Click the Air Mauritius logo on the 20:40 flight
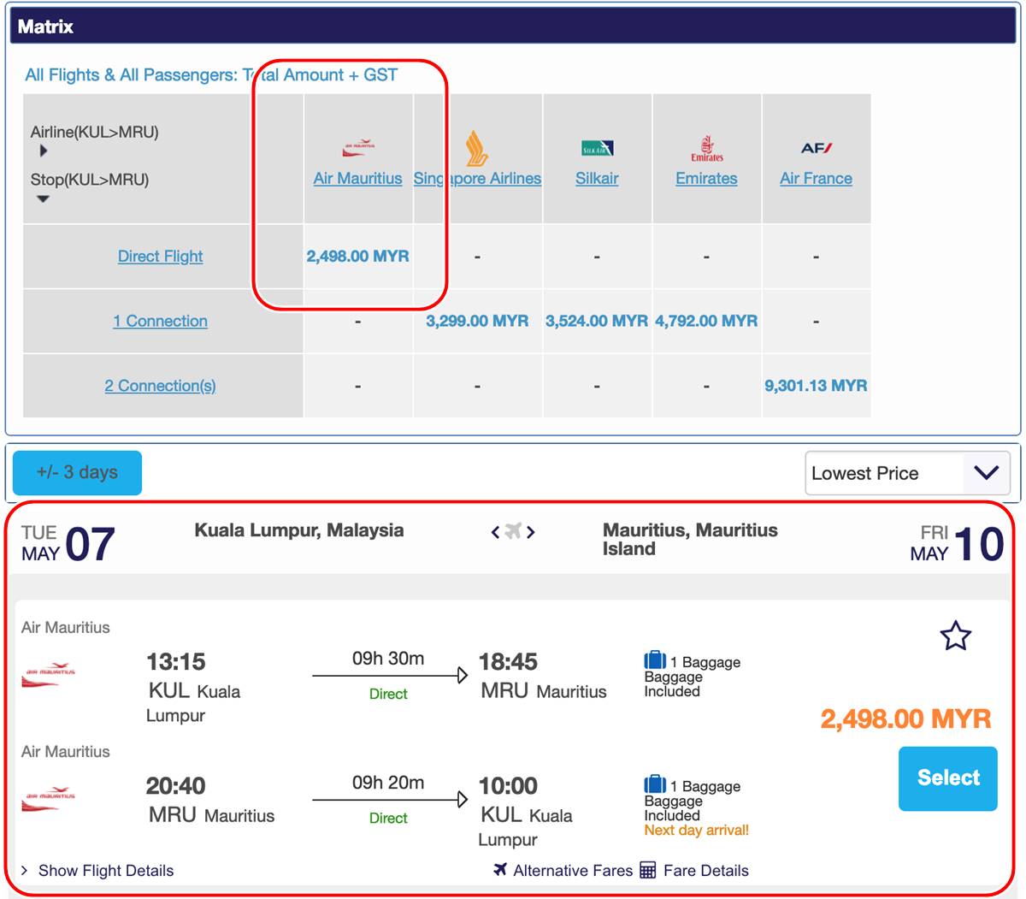Screen dimensions: 1026x899 (x=50, y=798)
